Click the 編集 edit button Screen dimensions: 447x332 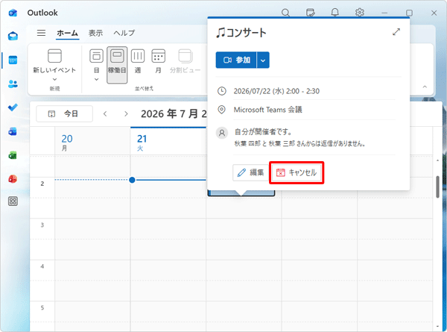click(x=252, y=172)
